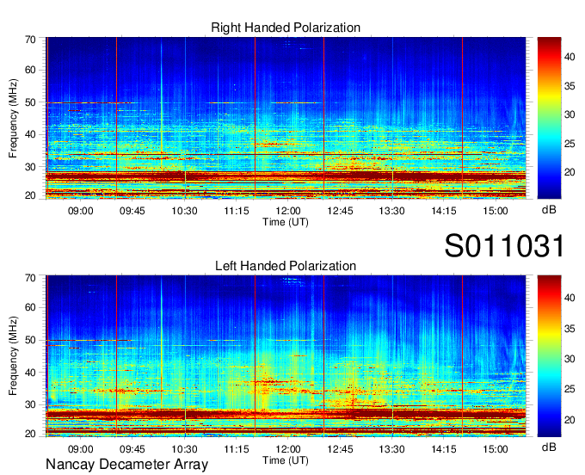Click "09:45" time tick under Left Handed plot
This screenshot has width=585, height=475.
pos(132,449)
